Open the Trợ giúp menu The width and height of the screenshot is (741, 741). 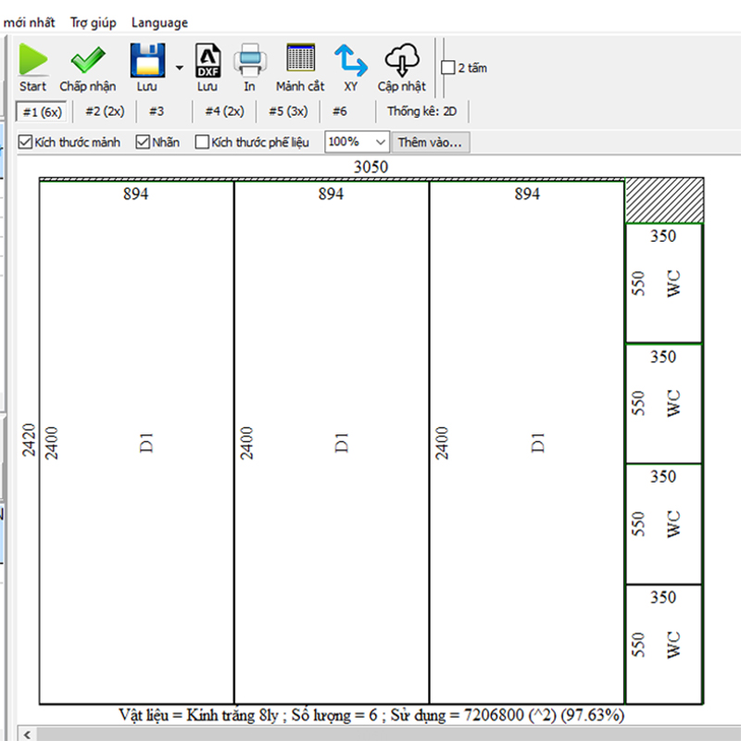tap(94, 22)
